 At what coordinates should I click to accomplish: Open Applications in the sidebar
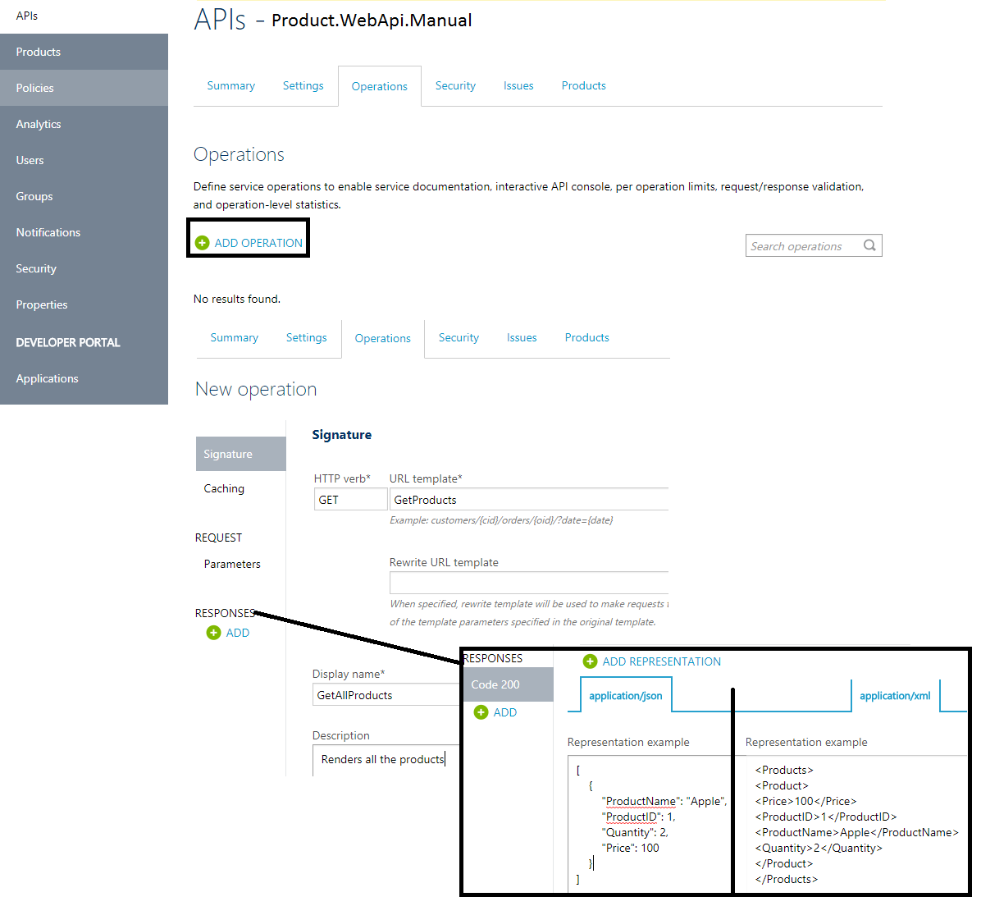tap(47, 378)
